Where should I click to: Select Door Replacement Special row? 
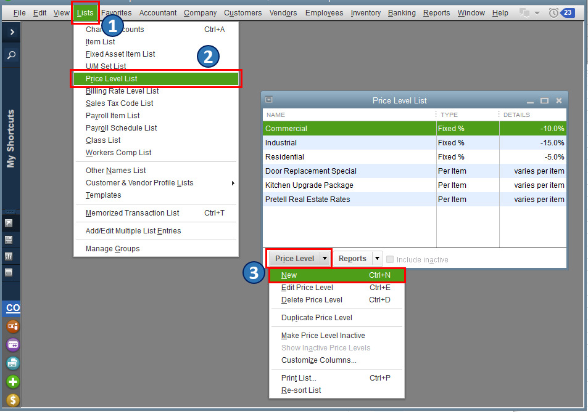(x=415, y=171)
